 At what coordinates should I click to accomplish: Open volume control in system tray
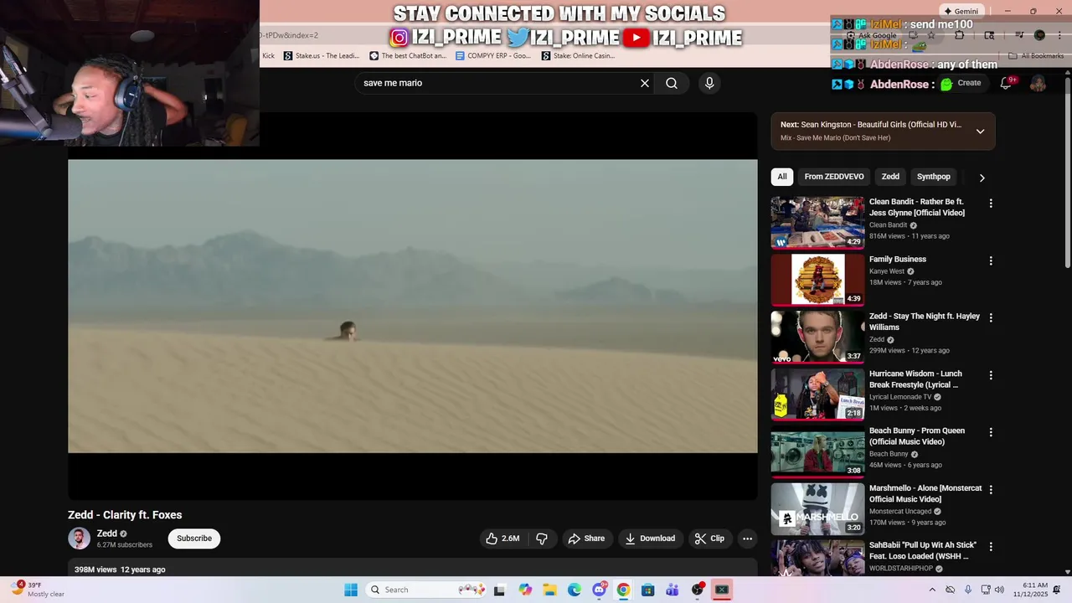[999, 590]
